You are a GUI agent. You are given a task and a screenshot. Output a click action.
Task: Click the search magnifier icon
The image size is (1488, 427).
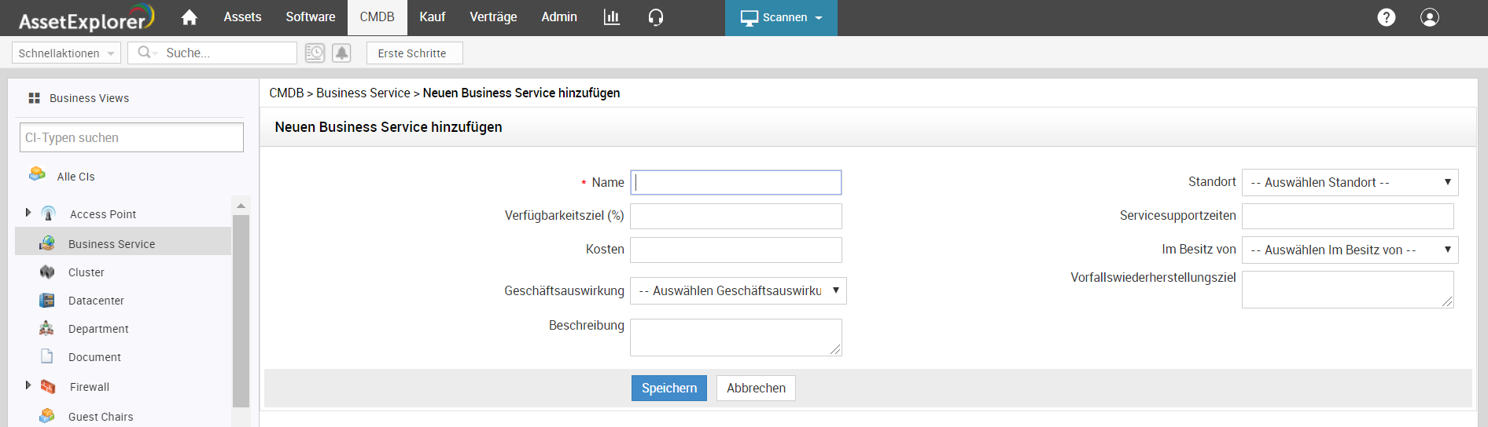144,53
